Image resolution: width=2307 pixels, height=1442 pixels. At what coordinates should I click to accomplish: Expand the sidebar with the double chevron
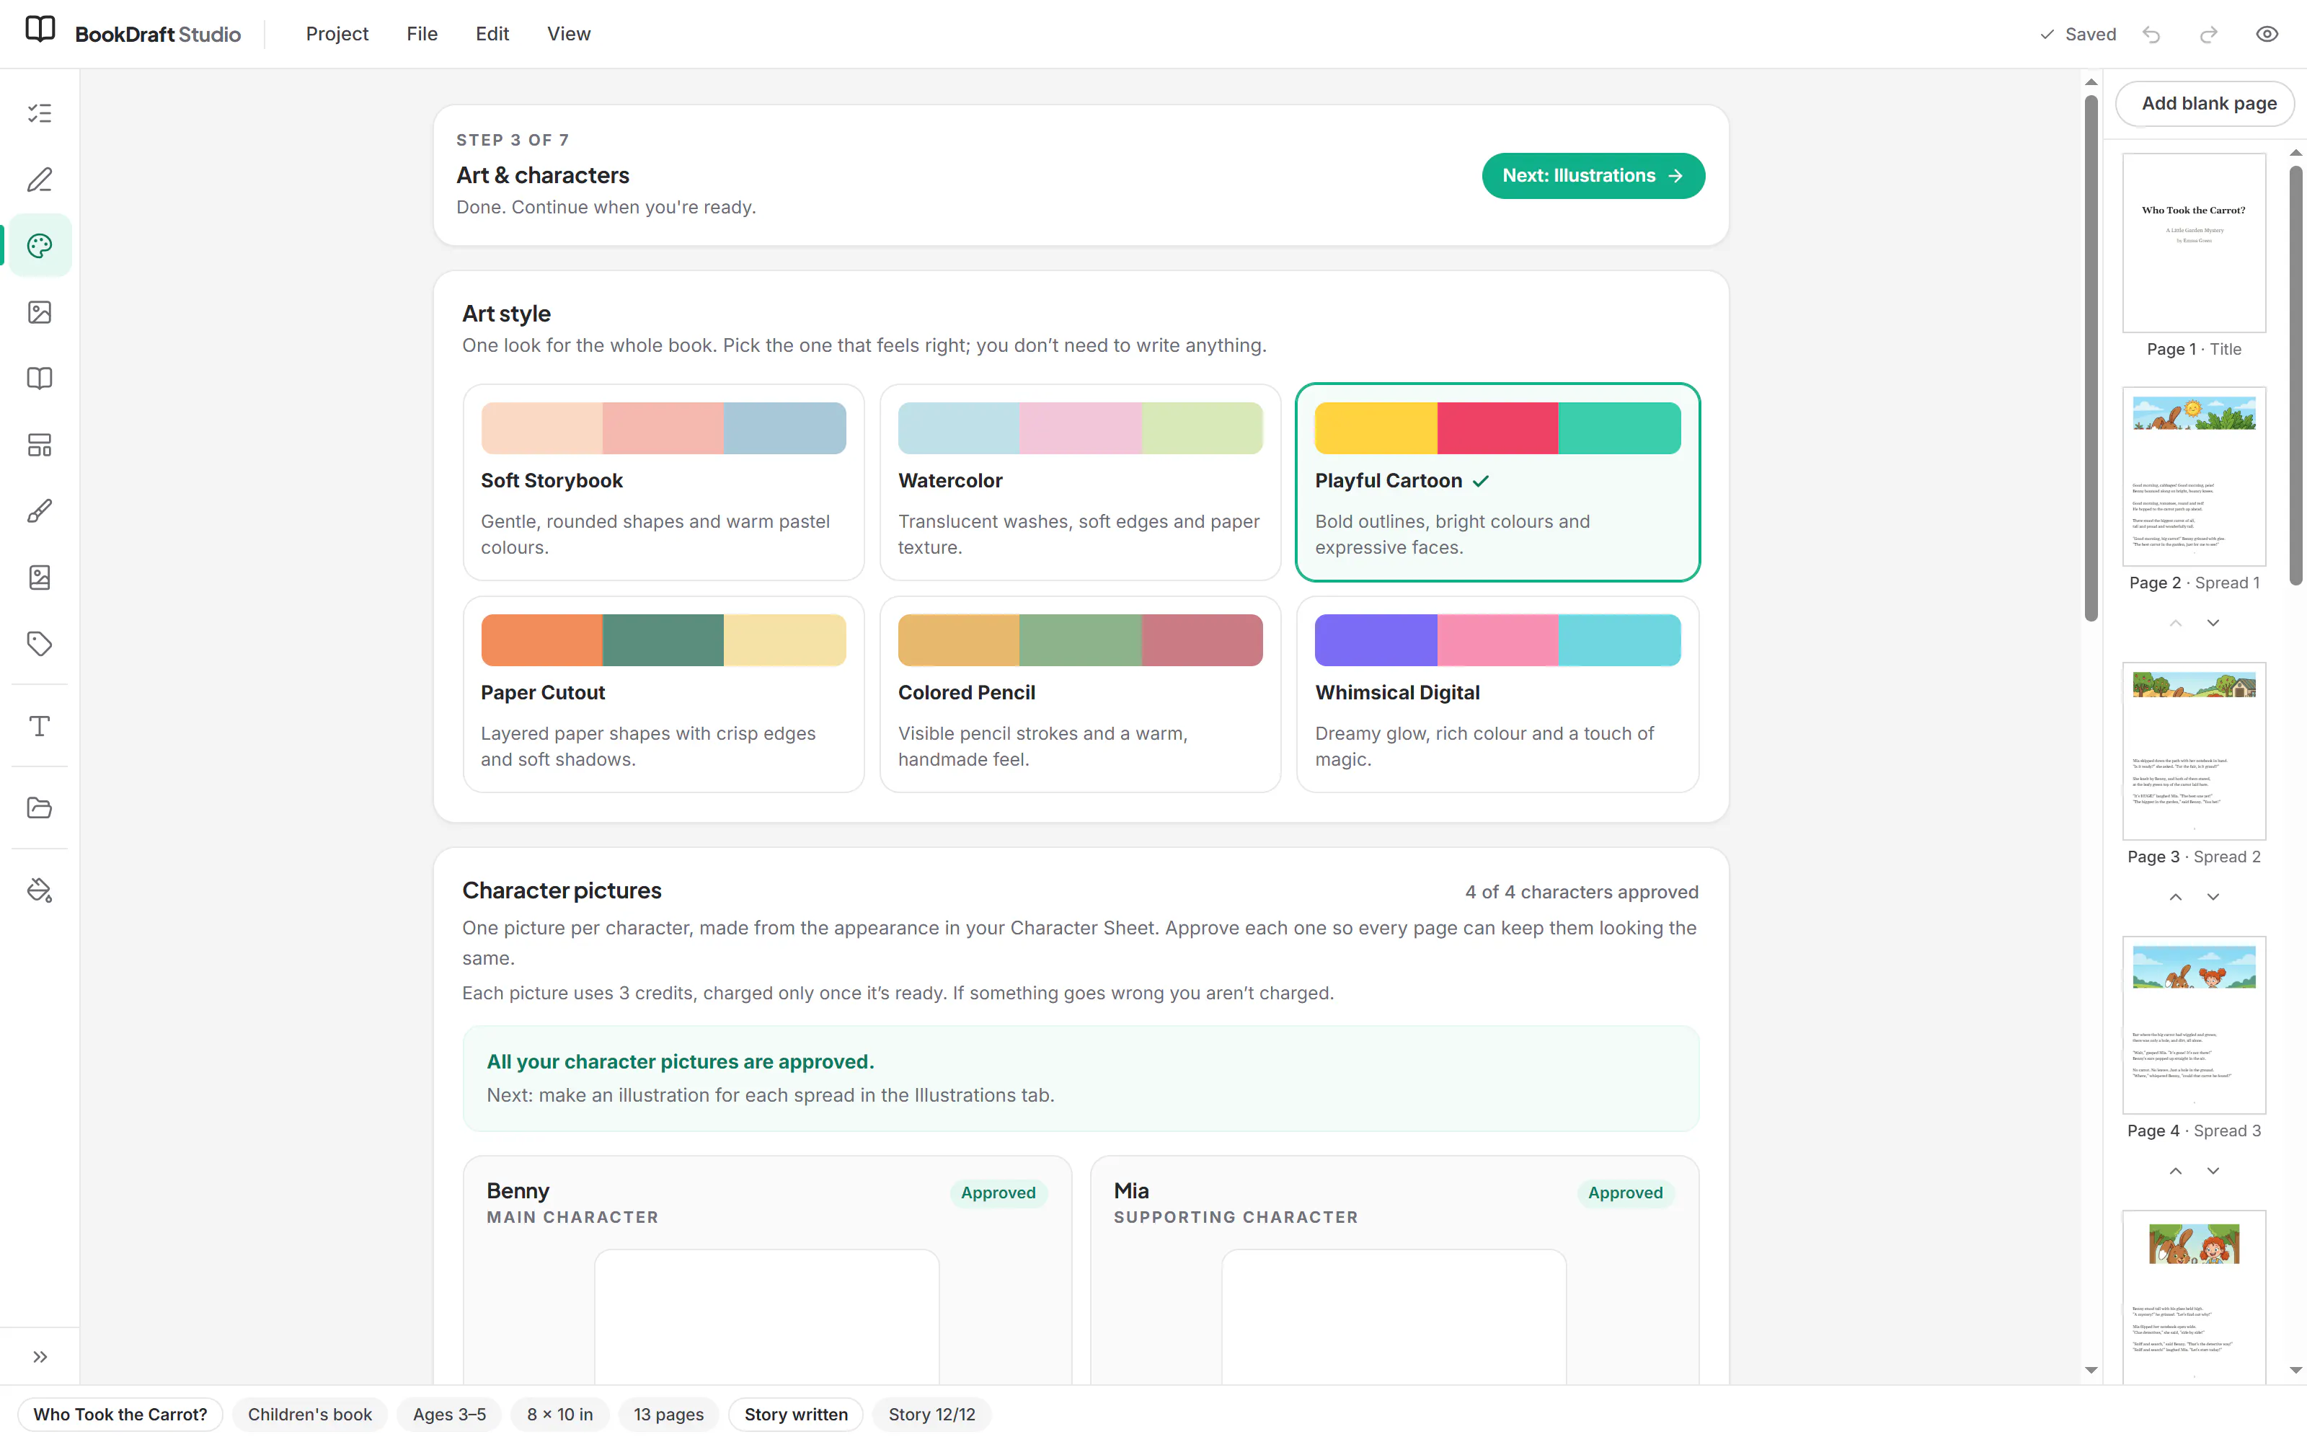tap(39, 1356)
